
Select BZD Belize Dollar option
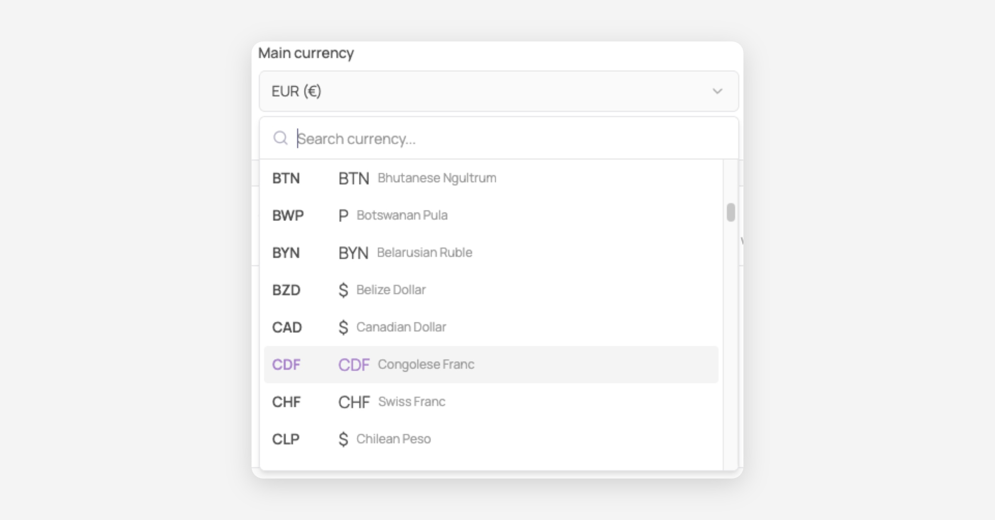(x=491, y=290)
